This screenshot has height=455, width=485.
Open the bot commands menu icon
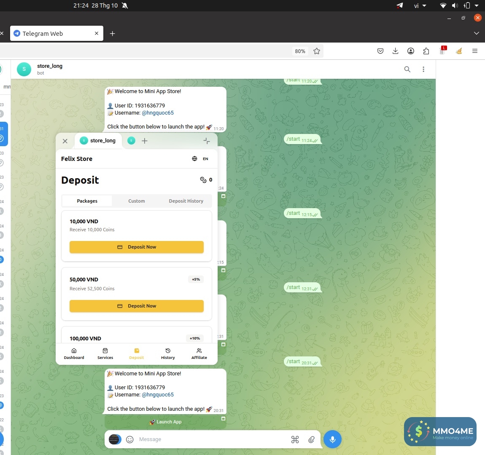pyautogui.click(x=295, y=439)
